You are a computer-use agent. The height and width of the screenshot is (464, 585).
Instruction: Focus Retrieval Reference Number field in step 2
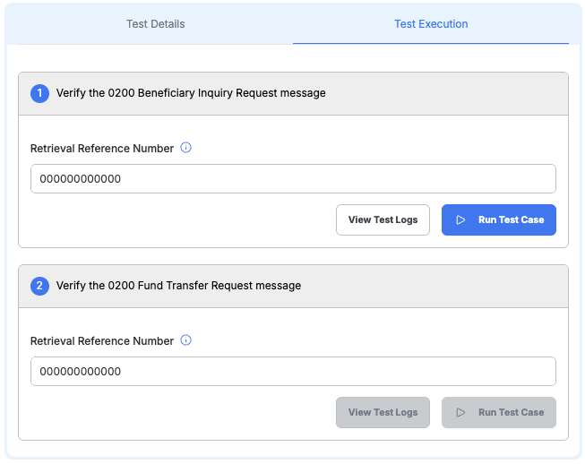293,372
